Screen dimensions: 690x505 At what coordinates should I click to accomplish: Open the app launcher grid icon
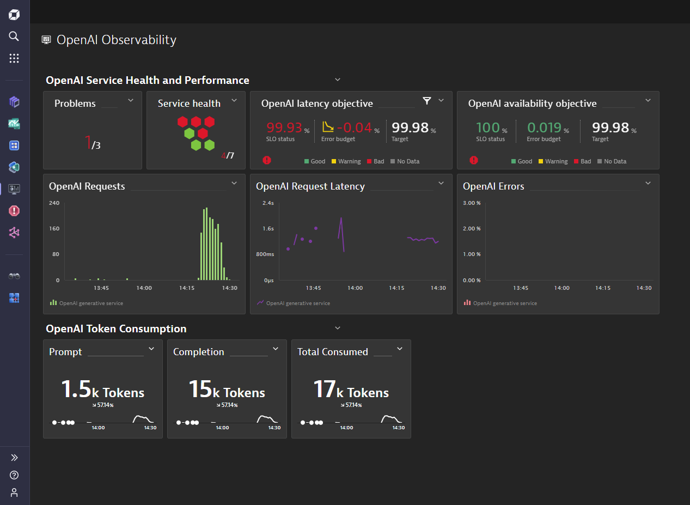point(14,58)
